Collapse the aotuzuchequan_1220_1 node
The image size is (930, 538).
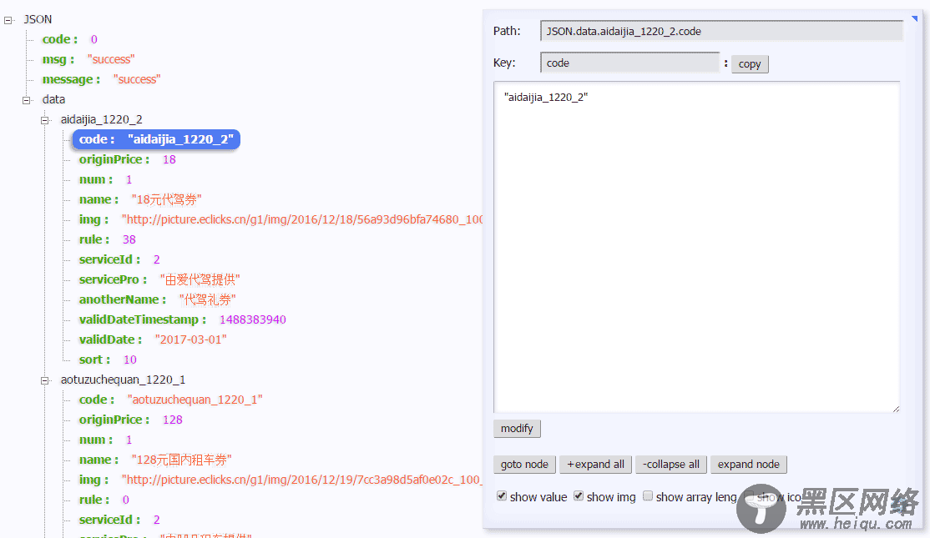pyautogui.click(x=45, y=380)
